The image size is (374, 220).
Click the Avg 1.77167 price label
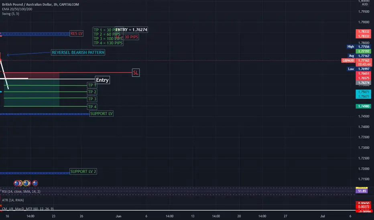(360, 56)
